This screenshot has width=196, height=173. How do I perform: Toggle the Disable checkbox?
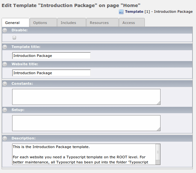tap(14, 38)
